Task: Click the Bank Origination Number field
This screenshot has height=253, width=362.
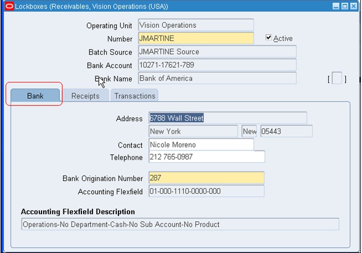Action: pyautogui.click(x=207, y=178)
